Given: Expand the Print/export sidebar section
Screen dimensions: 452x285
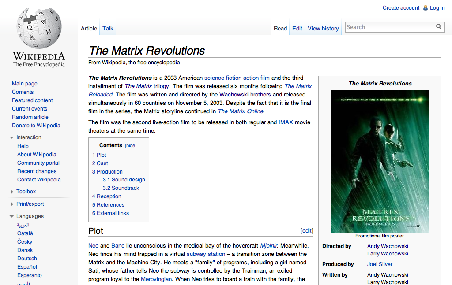Looking at the screenshot, I should 12,204.
